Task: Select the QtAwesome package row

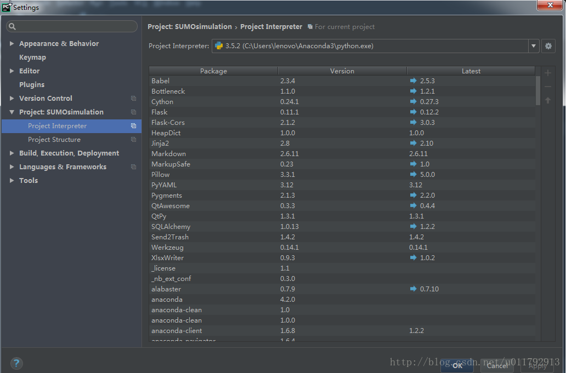Action: click(342, 206)
